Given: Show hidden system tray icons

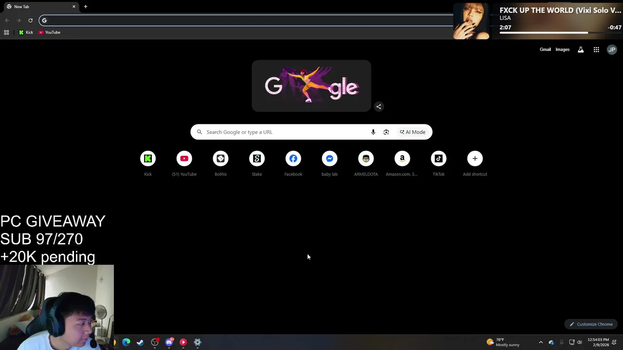Looking at the screenshot, I should tap(540, 342).
